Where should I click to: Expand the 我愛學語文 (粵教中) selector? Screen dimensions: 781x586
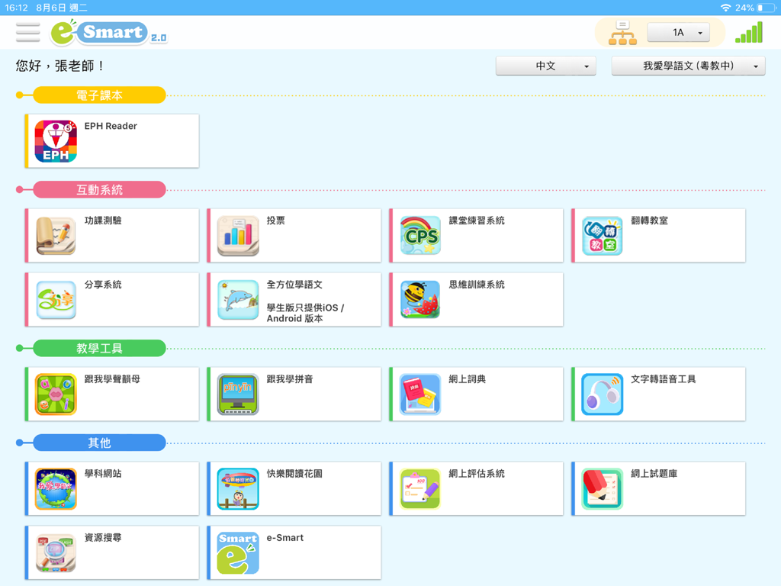tap(688, 66)
